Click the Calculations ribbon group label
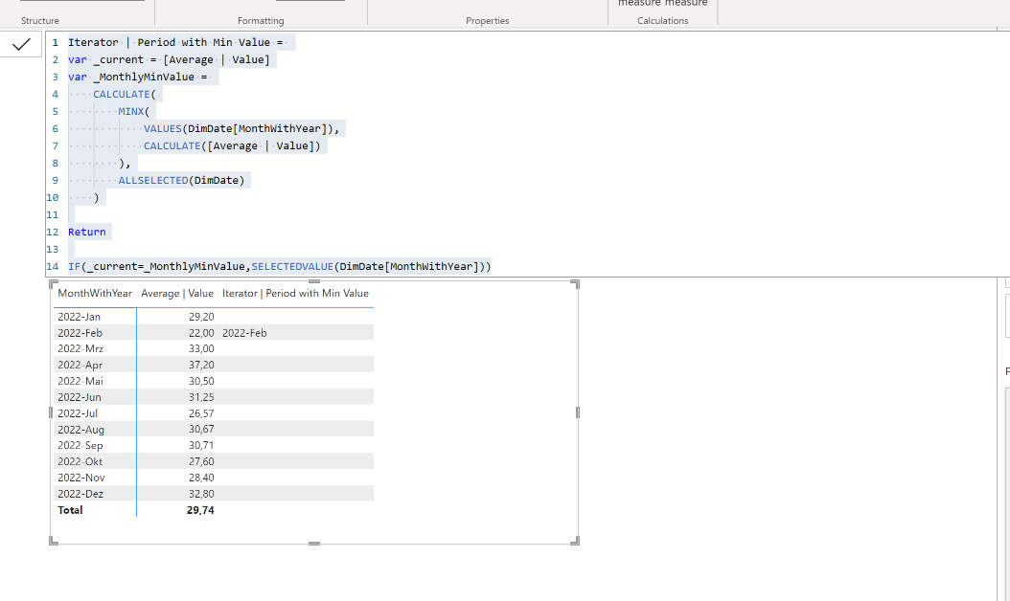 coord(663,21)
